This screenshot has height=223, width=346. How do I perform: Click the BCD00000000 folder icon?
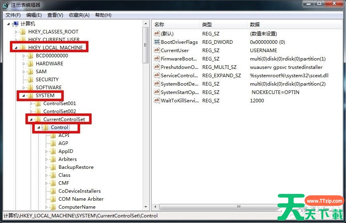(30, 56)
